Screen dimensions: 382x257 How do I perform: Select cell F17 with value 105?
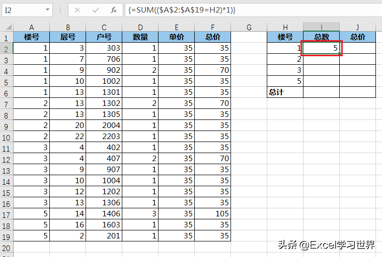pos(213,214)
